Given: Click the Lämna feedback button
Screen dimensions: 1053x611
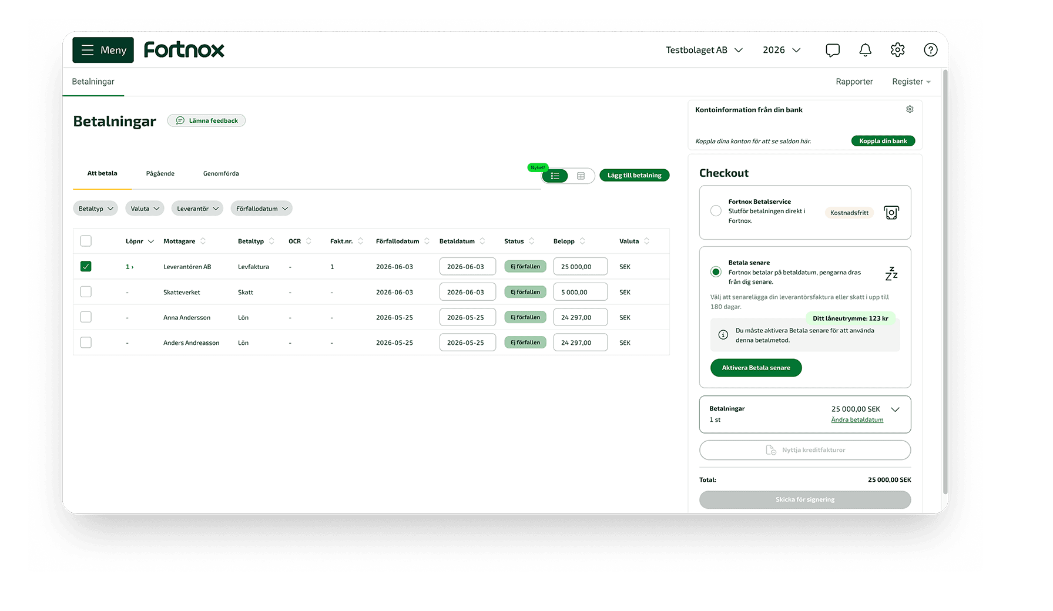Looking at the screenshot, I should click(x=206, y=120).
